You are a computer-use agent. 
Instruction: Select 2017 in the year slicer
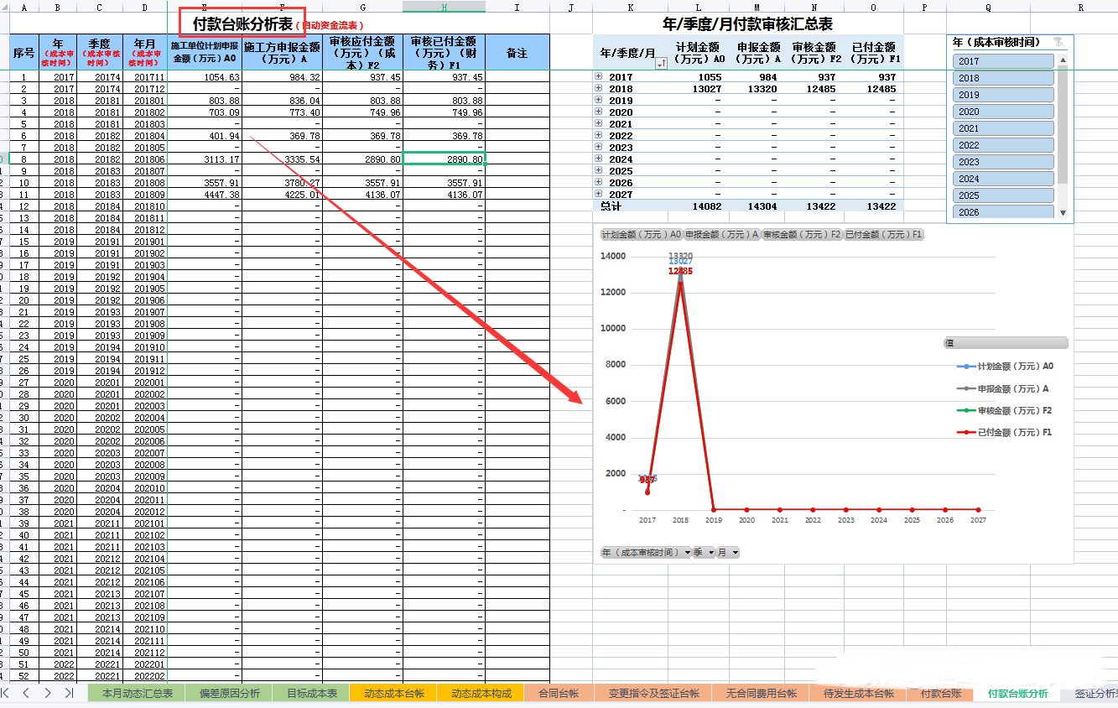click(1003, 60)
